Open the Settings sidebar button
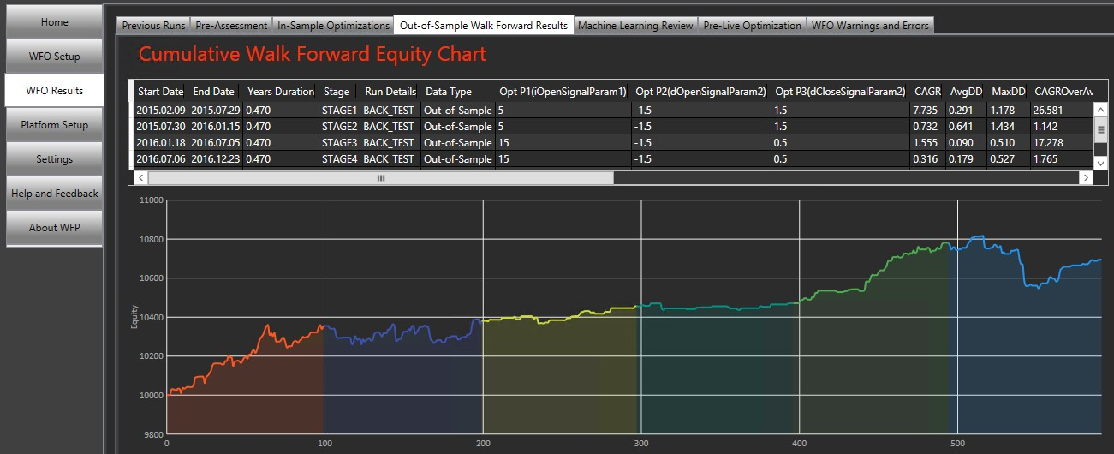 click(x=54, y=159)
